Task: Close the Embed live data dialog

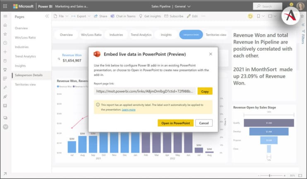Action: (x=211, y=54)
